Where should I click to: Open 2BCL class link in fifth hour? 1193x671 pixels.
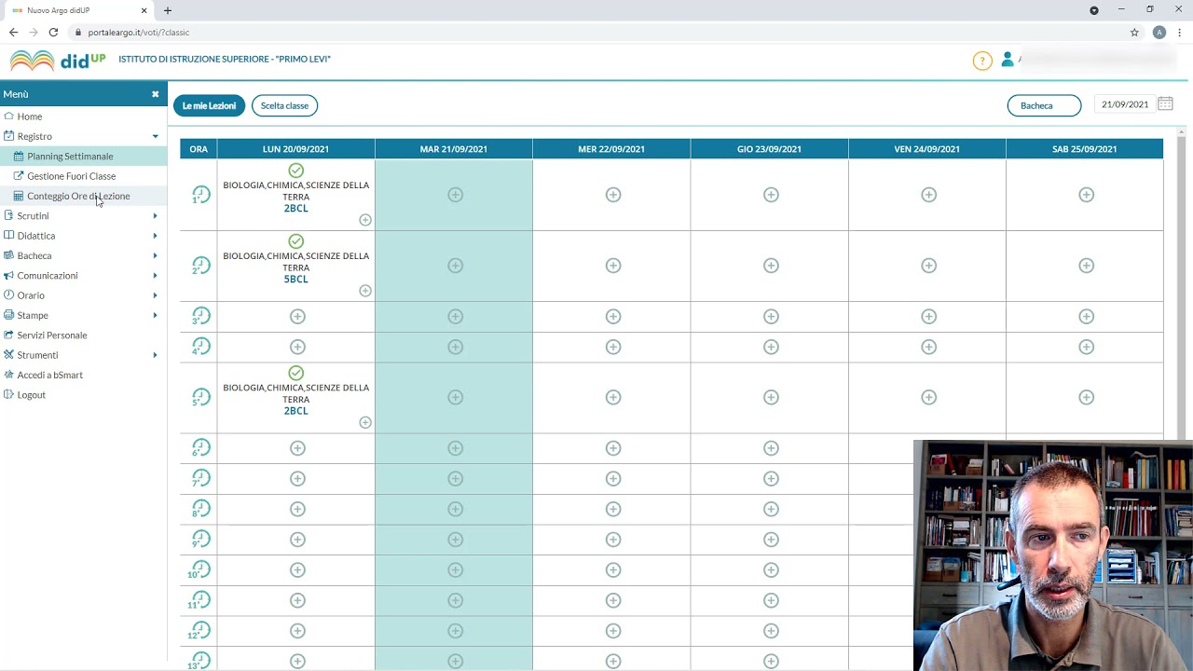coord(295,411)
